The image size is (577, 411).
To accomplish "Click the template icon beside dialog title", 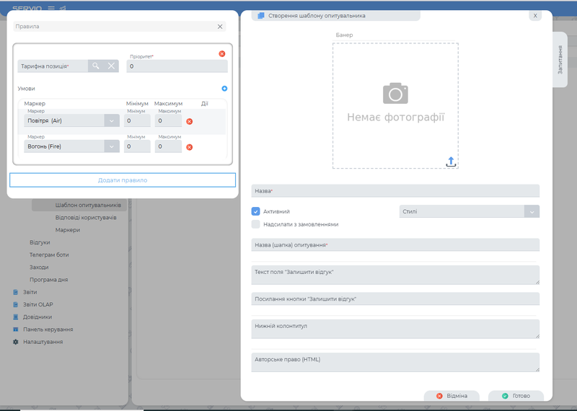I will point(261,16).
